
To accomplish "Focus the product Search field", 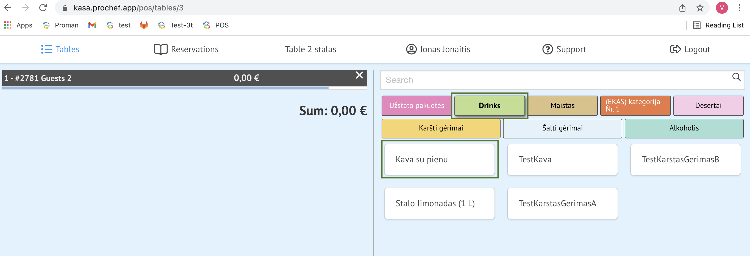I will click(x=553, y=80).
